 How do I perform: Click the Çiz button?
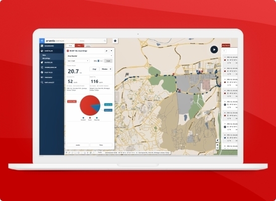click(x=94, y=69)
